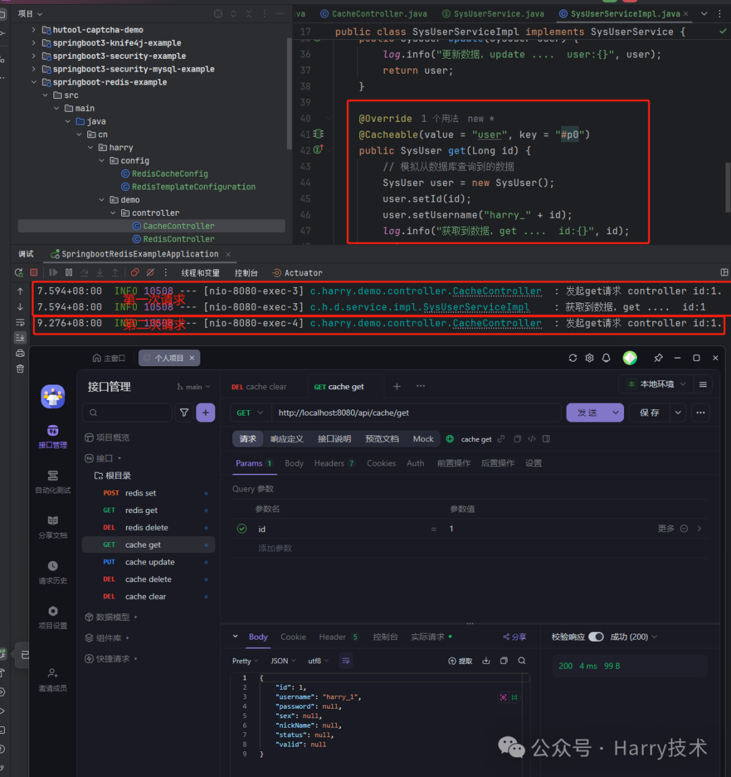Open the GET method dropdown

tap(250, 412)
